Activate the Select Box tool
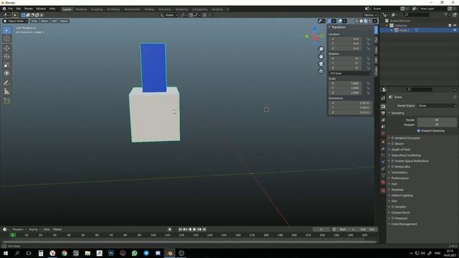459x258 pixels. (x=6, y=30)
